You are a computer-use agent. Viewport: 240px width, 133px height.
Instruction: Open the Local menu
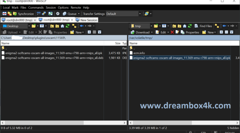[x=6, y=7]
